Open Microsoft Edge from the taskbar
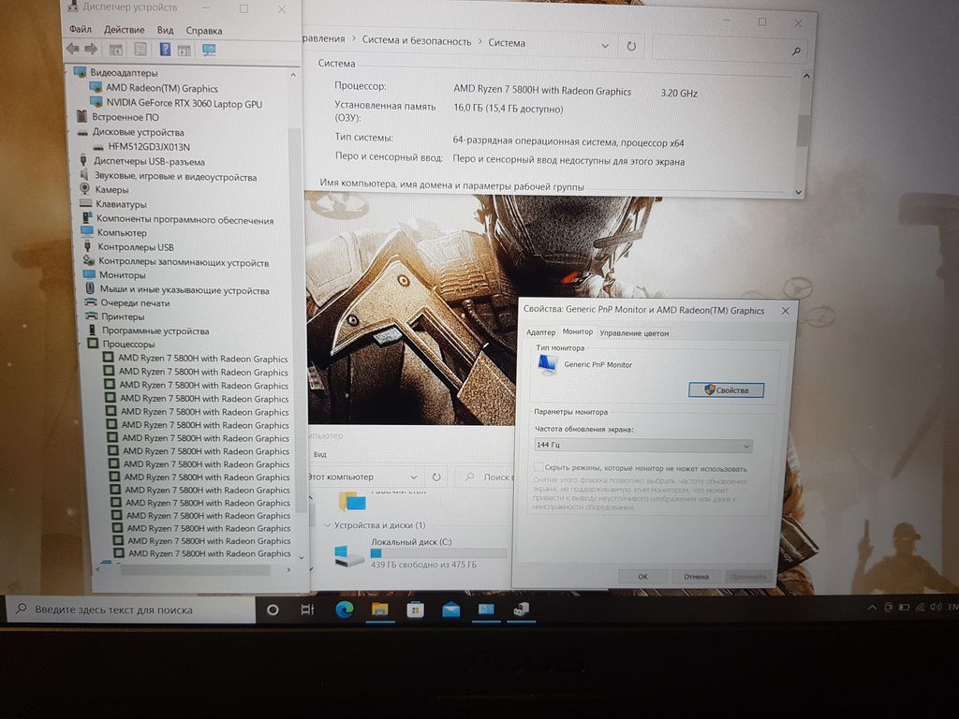Screen dimensions: 959x719 point(345,609)
